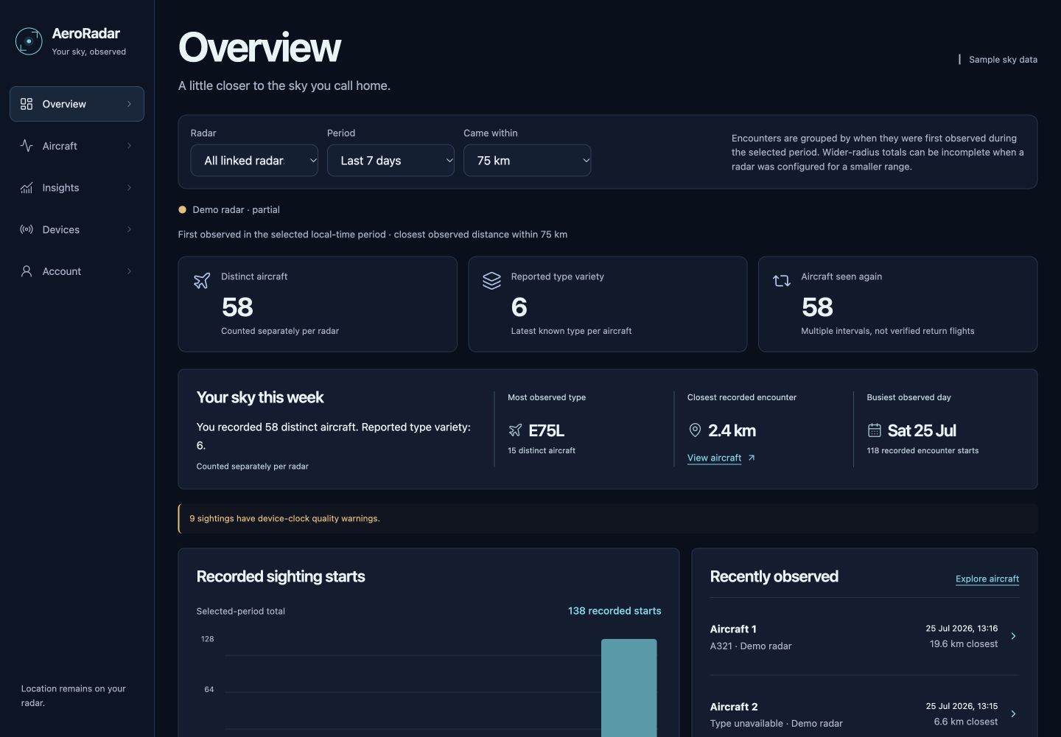Click the chevron beside the Insights menu item
This screenshot has width=1061, height=737.
(129, 188)
